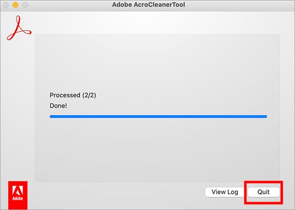Click the gray status panel background
Screen dimensions: 295x210
click(157, 152)
